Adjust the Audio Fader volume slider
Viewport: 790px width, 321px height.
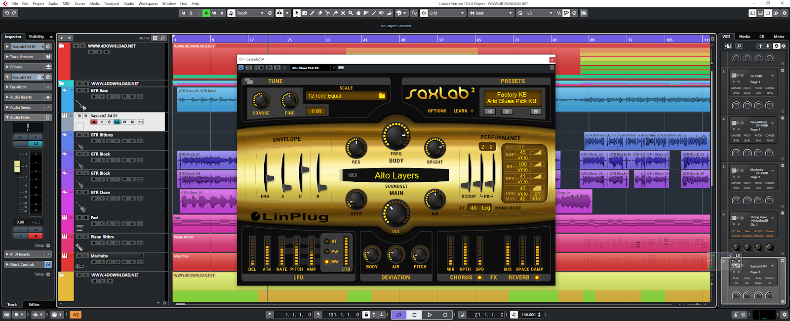coord(17,166)
